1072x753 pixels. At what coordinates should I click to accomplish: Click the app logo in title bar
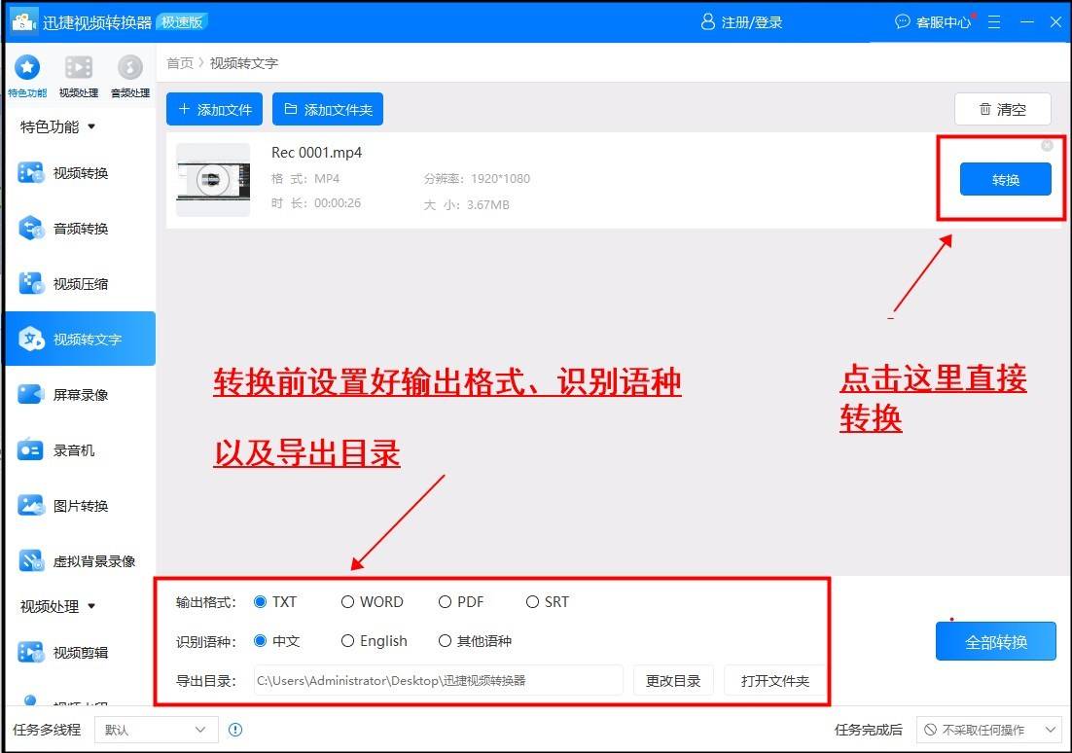(x=24, y=21)
